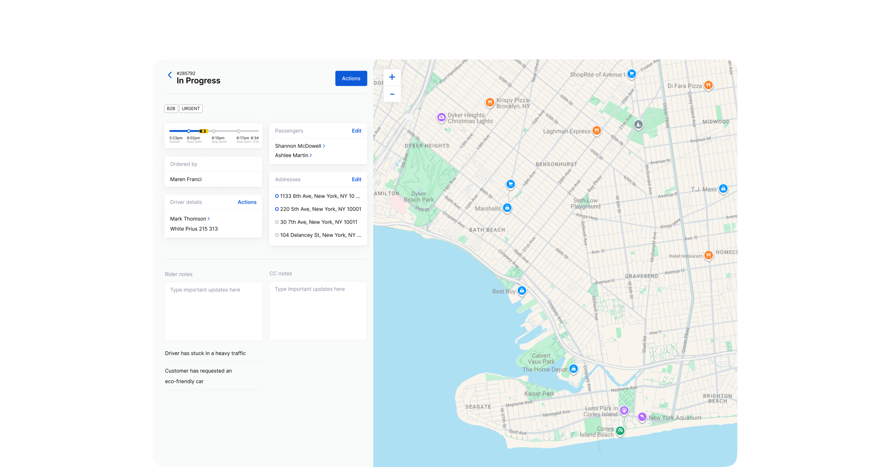The width and height of the screenshot is (890, 467).
Task: Select the ShopRite of Avenue I cart marker
Action: click(x=632, y=74)
